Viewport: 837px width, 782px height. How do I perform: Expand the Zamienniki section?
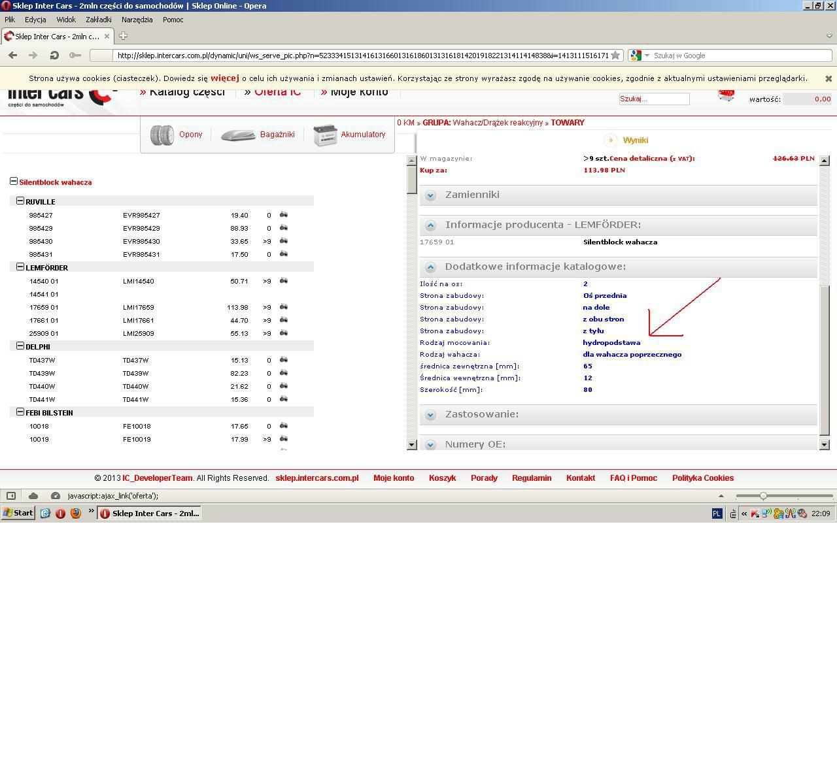pos(430,195)
